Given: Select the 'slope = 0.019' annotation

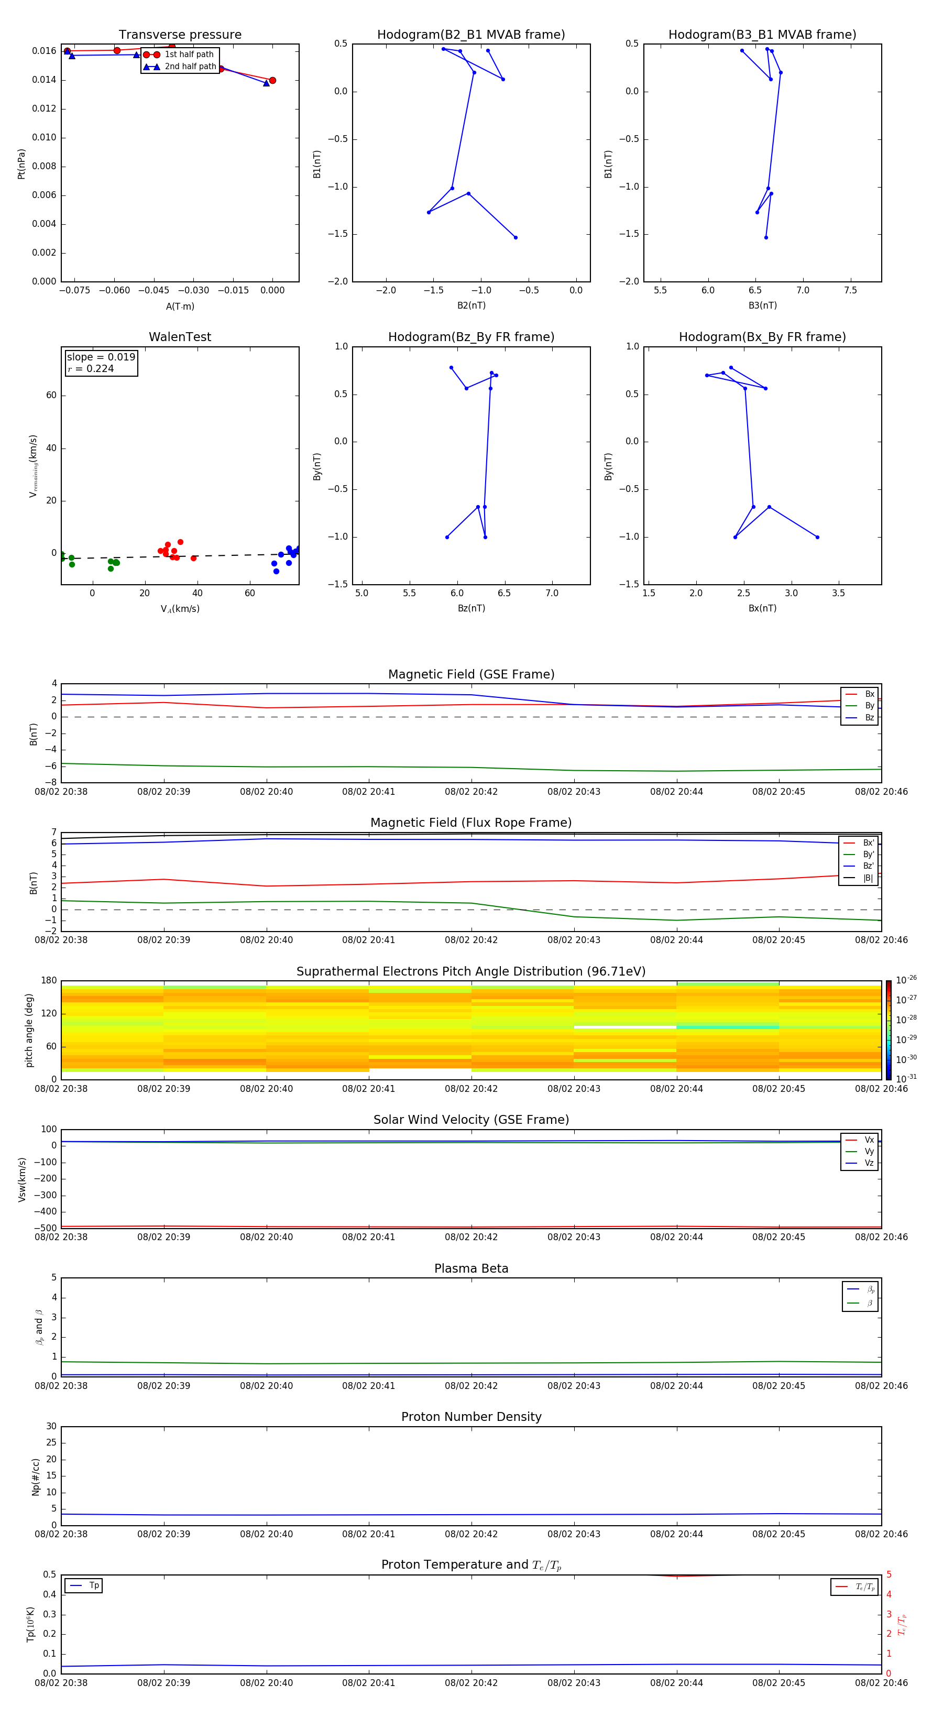Looking at the screenshot, I should tap(101, 357).
